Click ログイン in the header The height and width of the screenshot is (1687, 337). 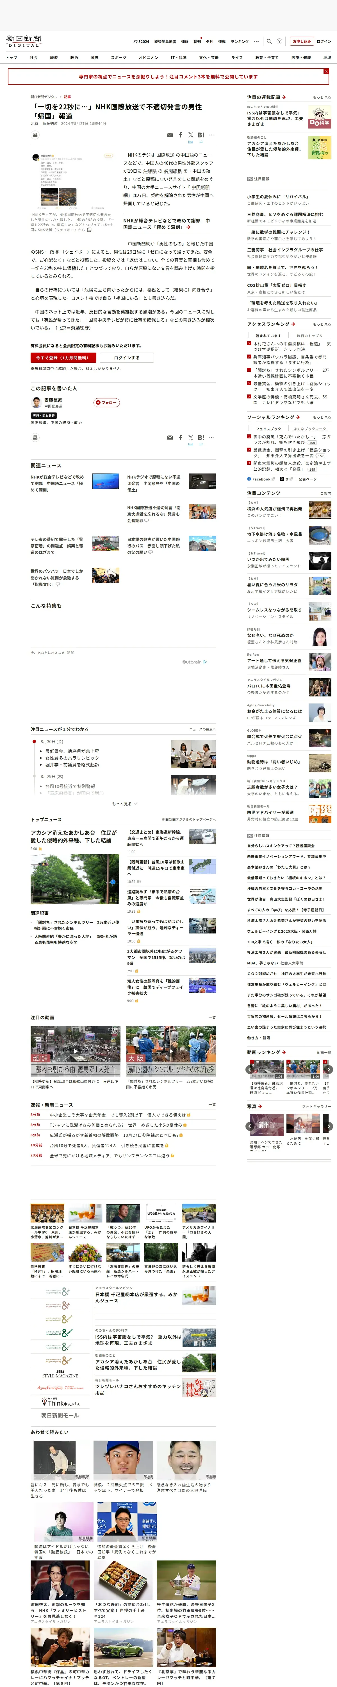coord(324,41)
